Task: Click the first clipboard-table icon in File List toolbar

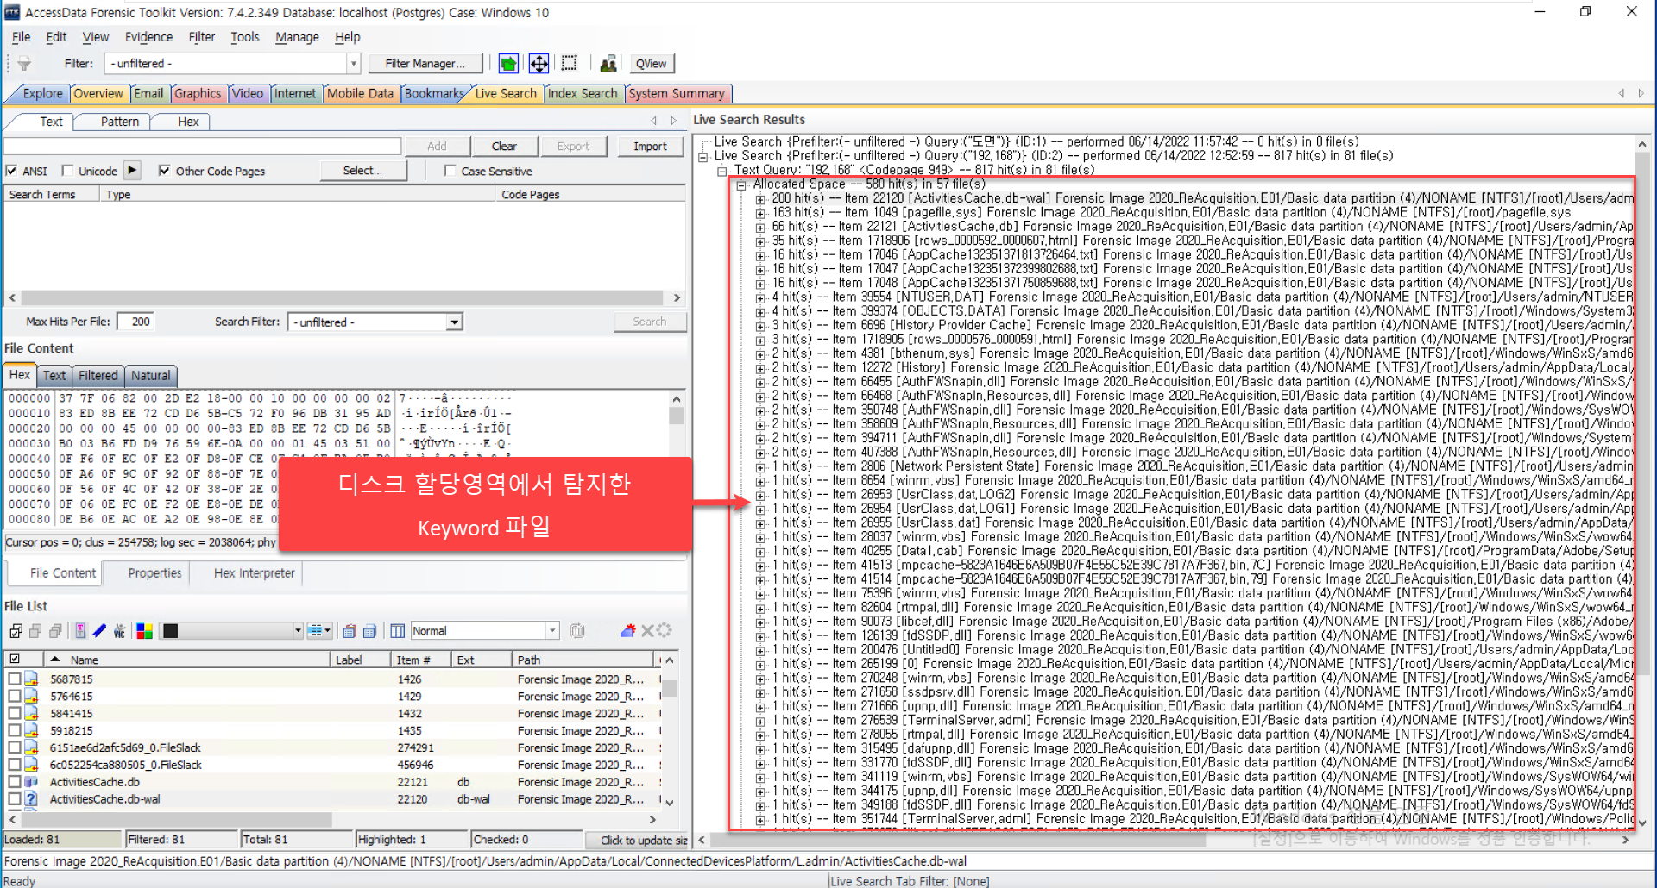Action: (350, 631)
